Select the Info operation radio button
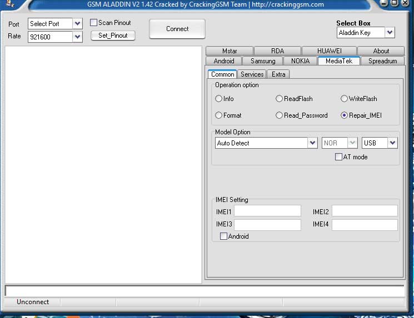Viewport: 414px width, 318px height. [x=218, y=99]
